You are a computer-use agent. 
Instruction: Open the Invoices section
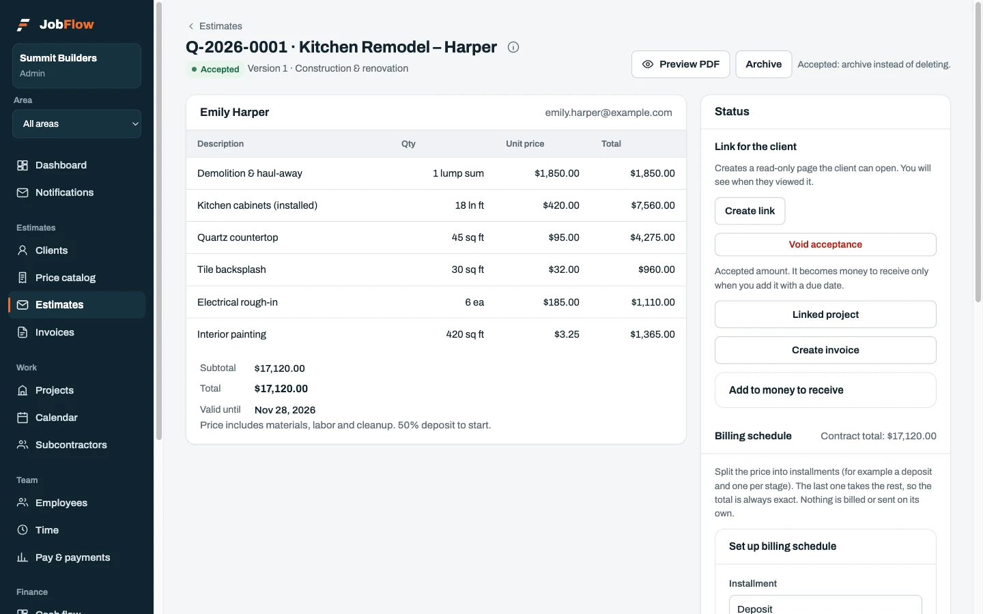coord(76,332)
